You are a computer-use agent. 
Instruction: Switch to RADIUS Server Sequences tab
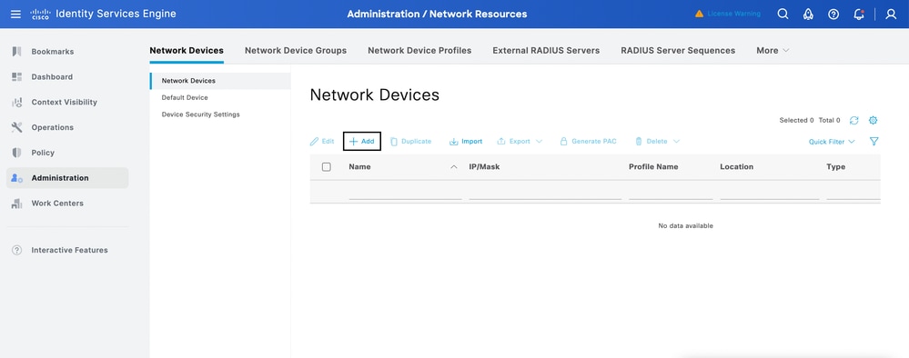pos(678,50)
